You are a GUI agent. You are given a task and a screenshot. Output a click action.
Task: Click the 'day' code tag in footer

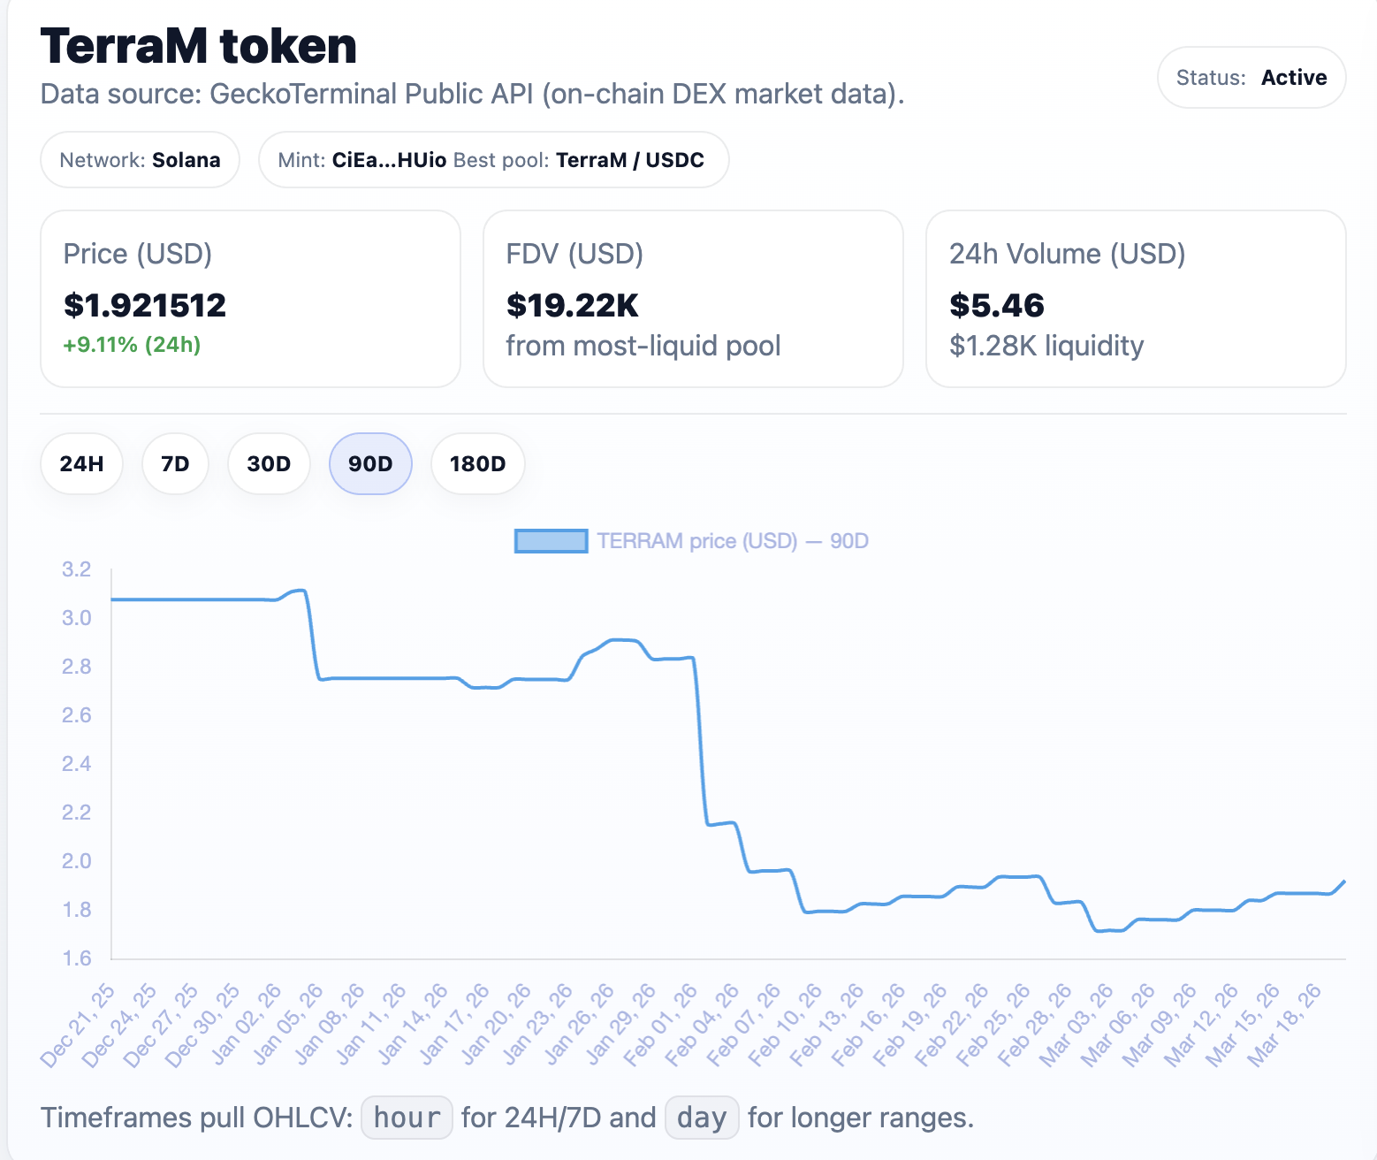click(x=701, y=1118)
